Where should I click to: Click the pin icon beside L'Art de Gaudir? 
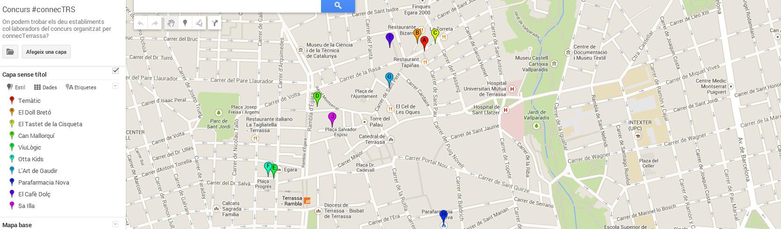coord(12,171)
